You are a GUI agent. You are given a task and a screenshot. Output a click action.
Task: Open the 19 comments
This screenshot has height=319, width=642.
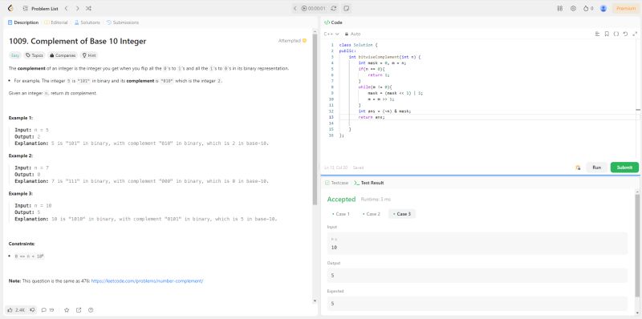[x=48, y=310]
